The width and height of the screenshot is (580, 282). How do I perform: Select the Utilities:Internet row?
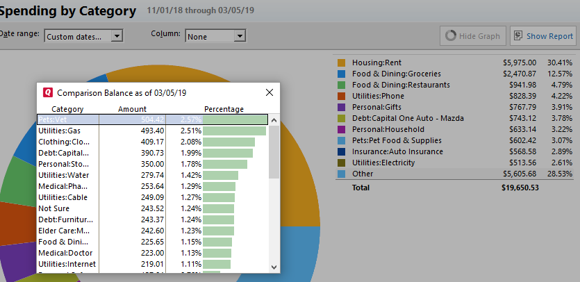153,264
